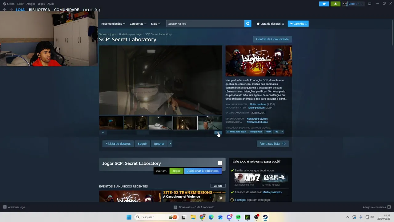The height and width of the screenshot is (222, 394).
Task: Open Spotify from the taskbar
Action: coord(238,217)
